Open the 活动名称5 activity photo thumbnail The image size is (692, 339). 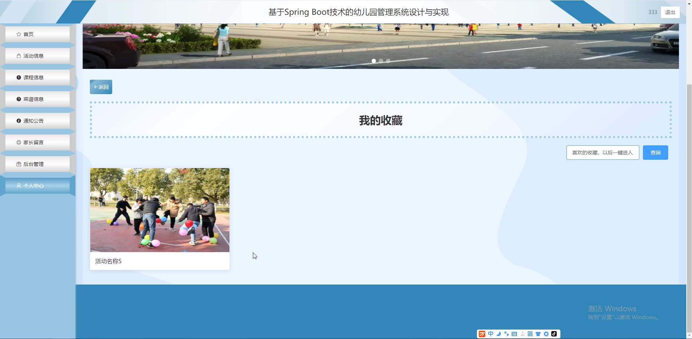[x=160, y=210]
